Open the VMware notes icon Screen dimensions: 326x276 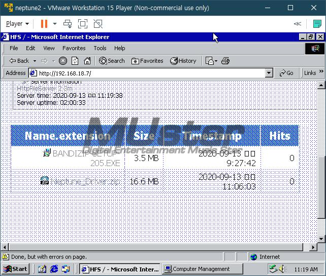[x=317, y=24]
